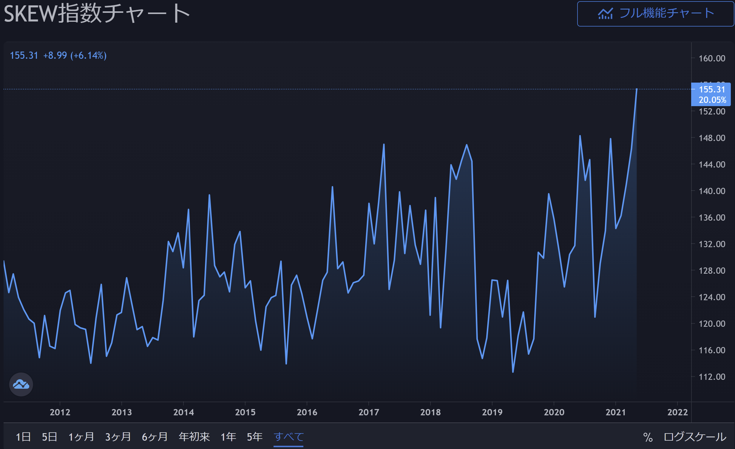The image size is (735, 449).
Task: Click the chart icon in フル機能チャート button
Action: click(605, 14)
